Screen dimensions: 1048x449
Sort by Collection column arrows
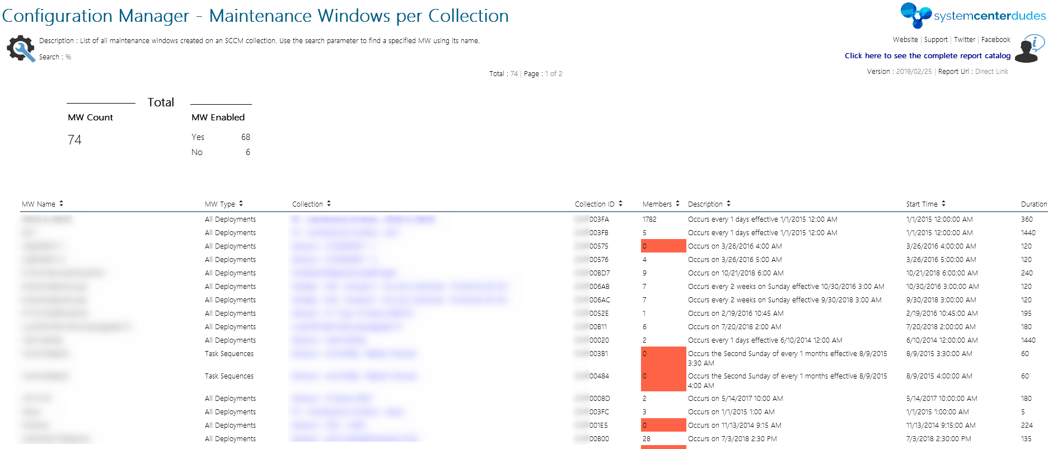(x=329, y=204)
